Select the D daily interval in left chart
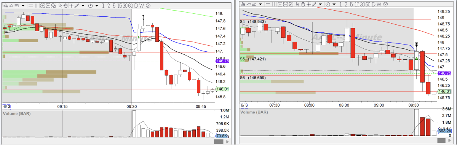This screenshot has height=145, width=457. (136, 6)
